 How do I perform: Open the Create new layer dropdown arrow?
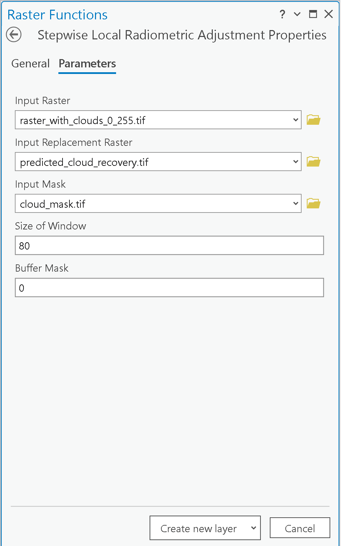pyautogui.click(x=254, y=528)
